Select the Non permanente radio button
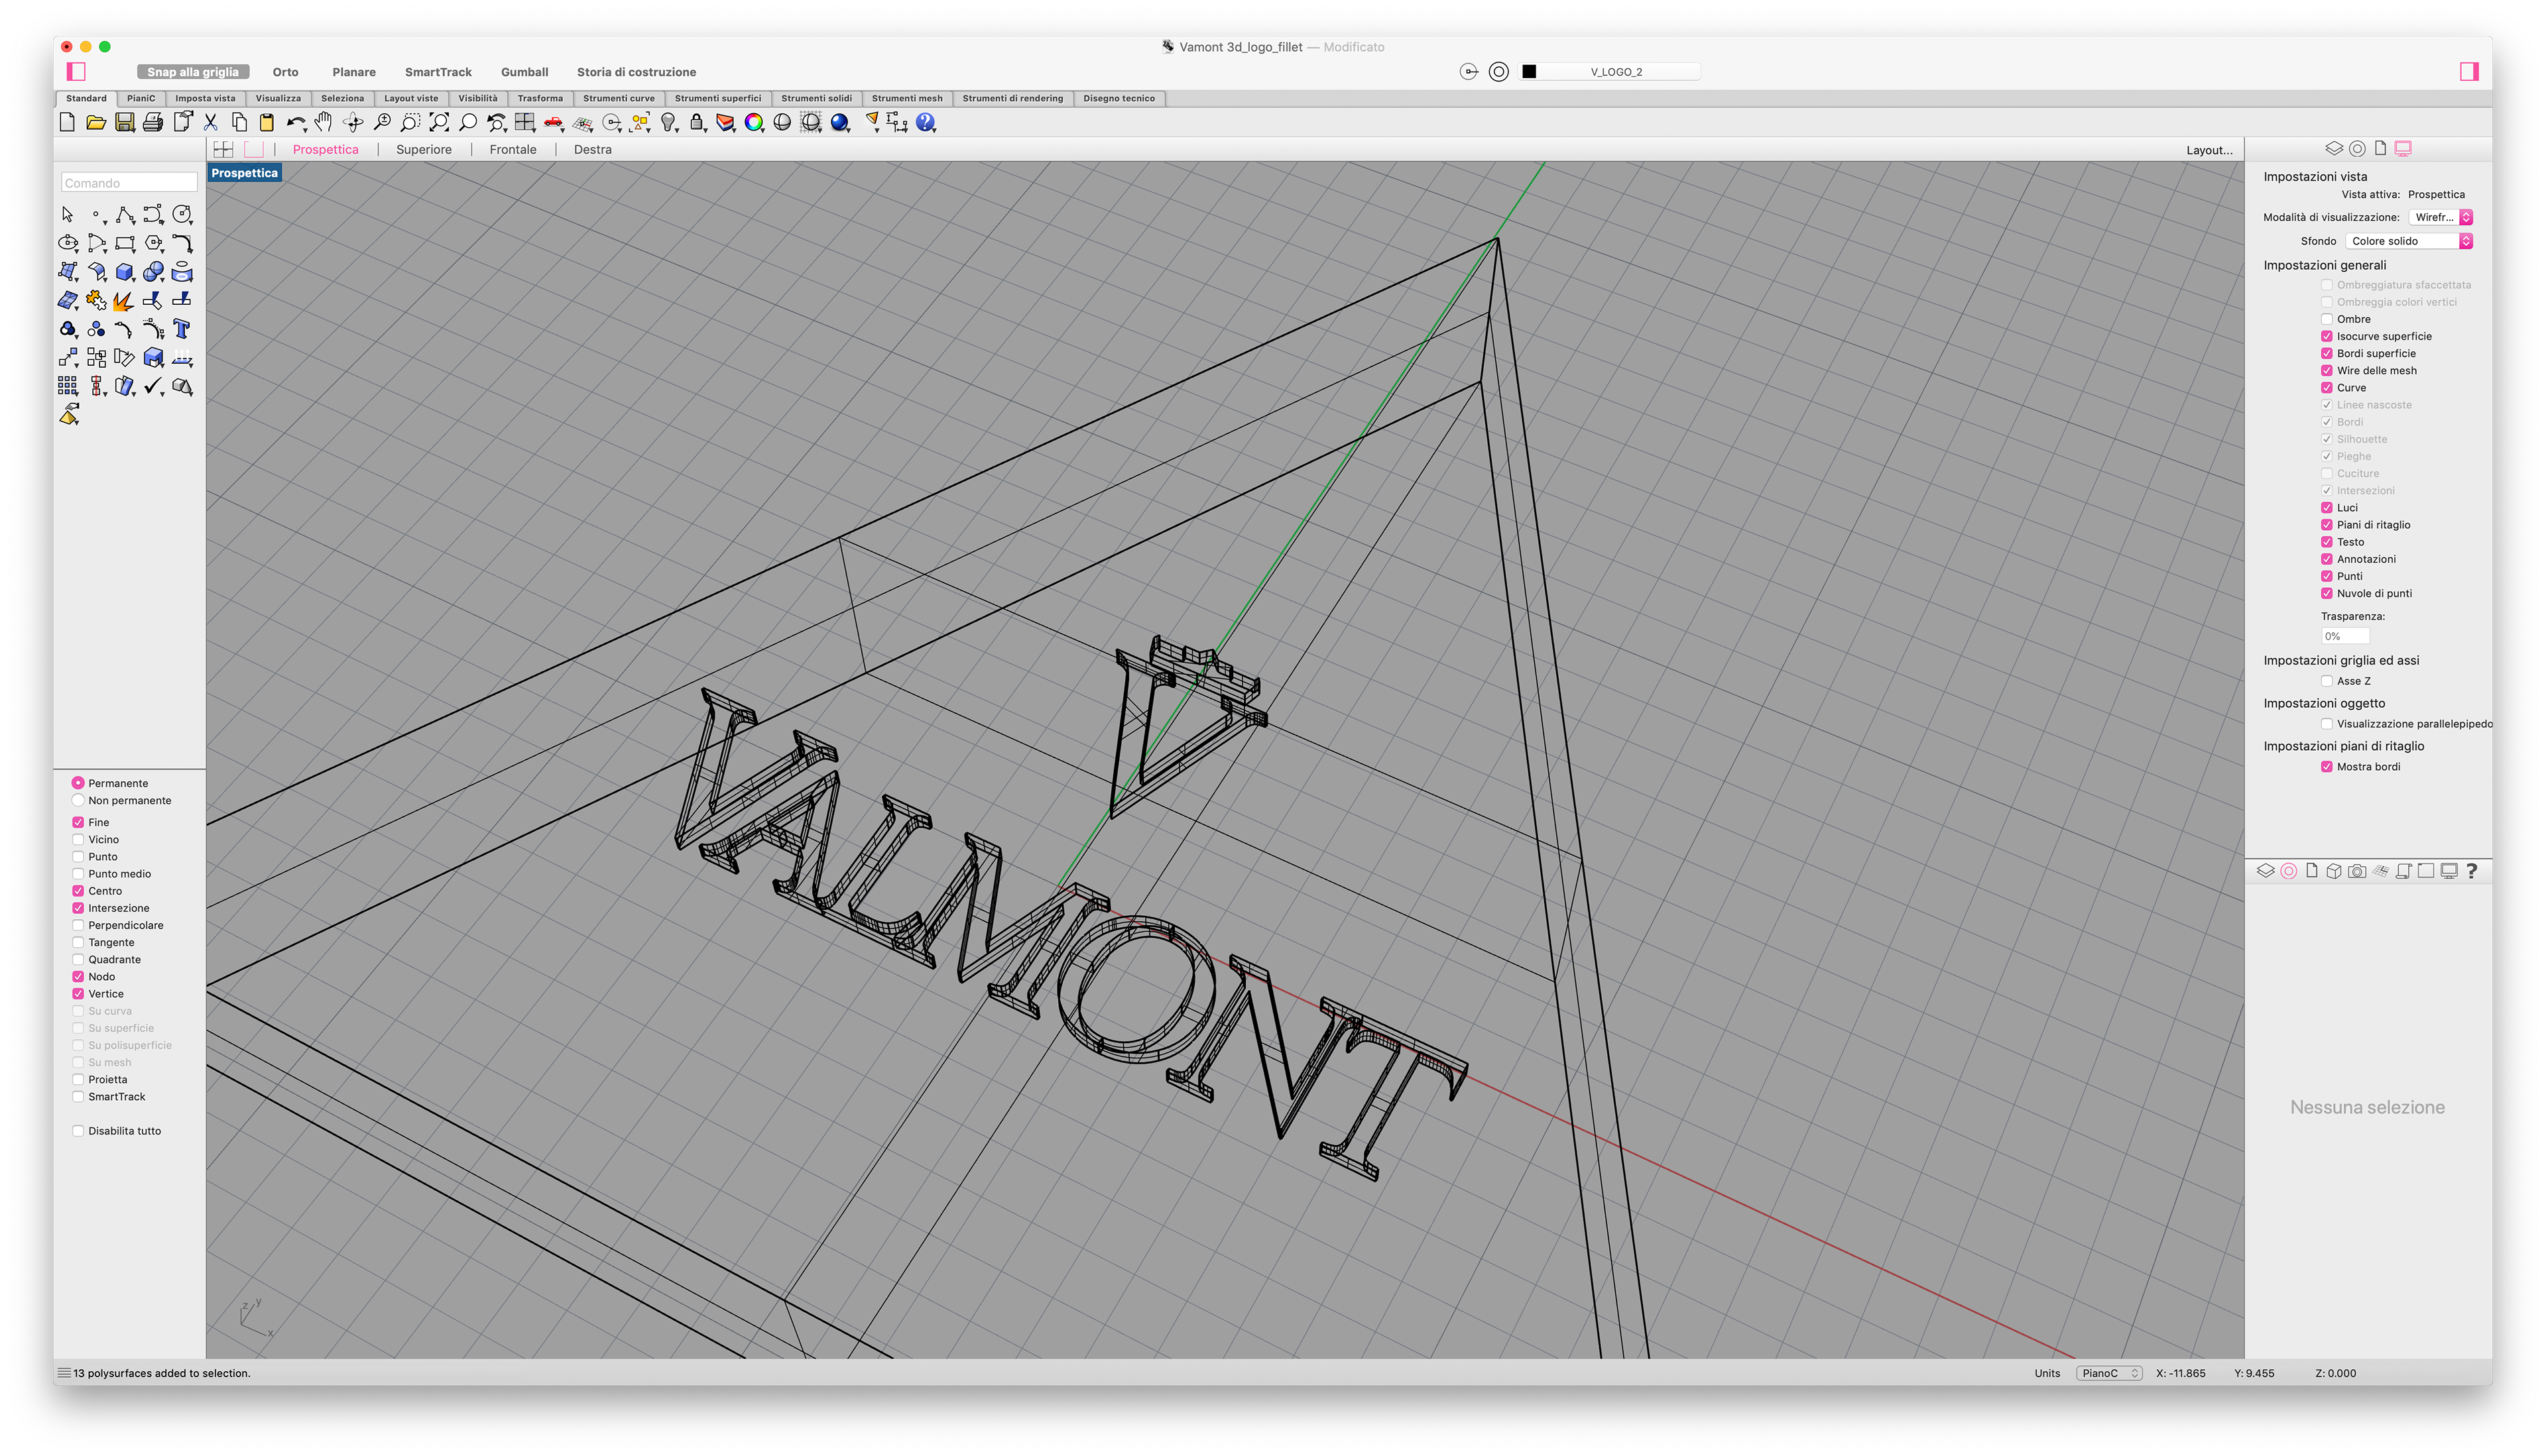Screen dimensions: 2546x1456 pyautogui.click(x=78, y=800)
